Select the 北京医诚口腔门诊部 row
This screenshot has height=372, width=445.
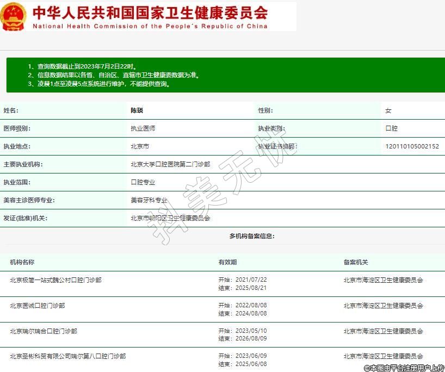(x=37, y=306)
